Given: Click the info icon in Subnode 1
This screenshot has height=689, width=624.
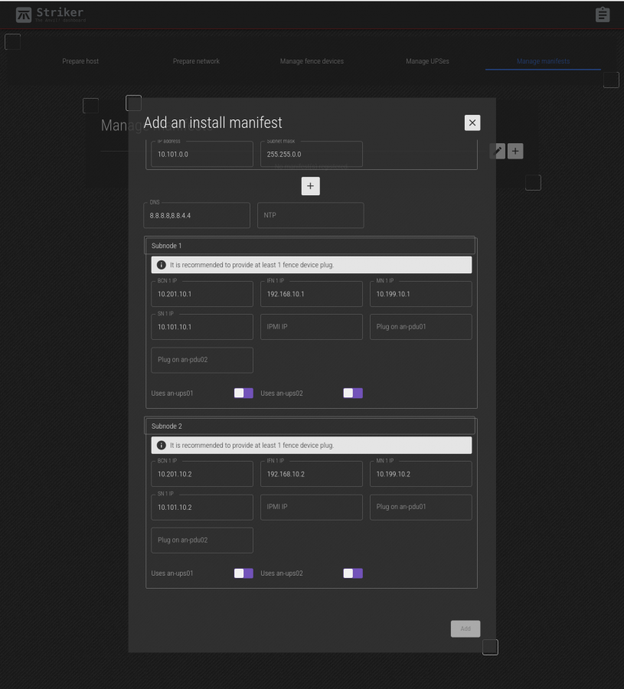Looking at the screenshot, I should [162, 265].
